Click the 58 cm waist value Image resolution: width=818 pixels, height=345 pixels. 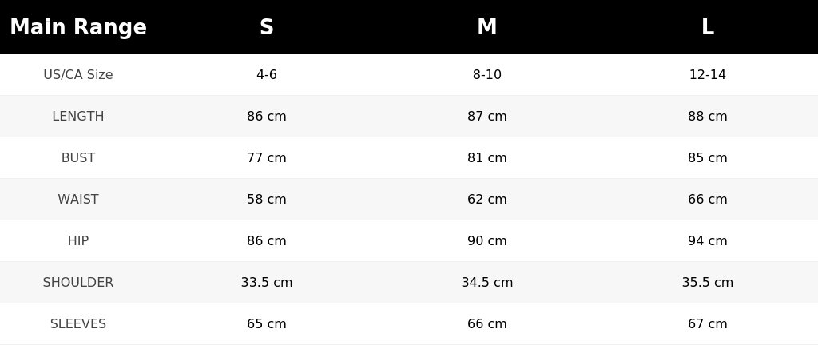267,199
